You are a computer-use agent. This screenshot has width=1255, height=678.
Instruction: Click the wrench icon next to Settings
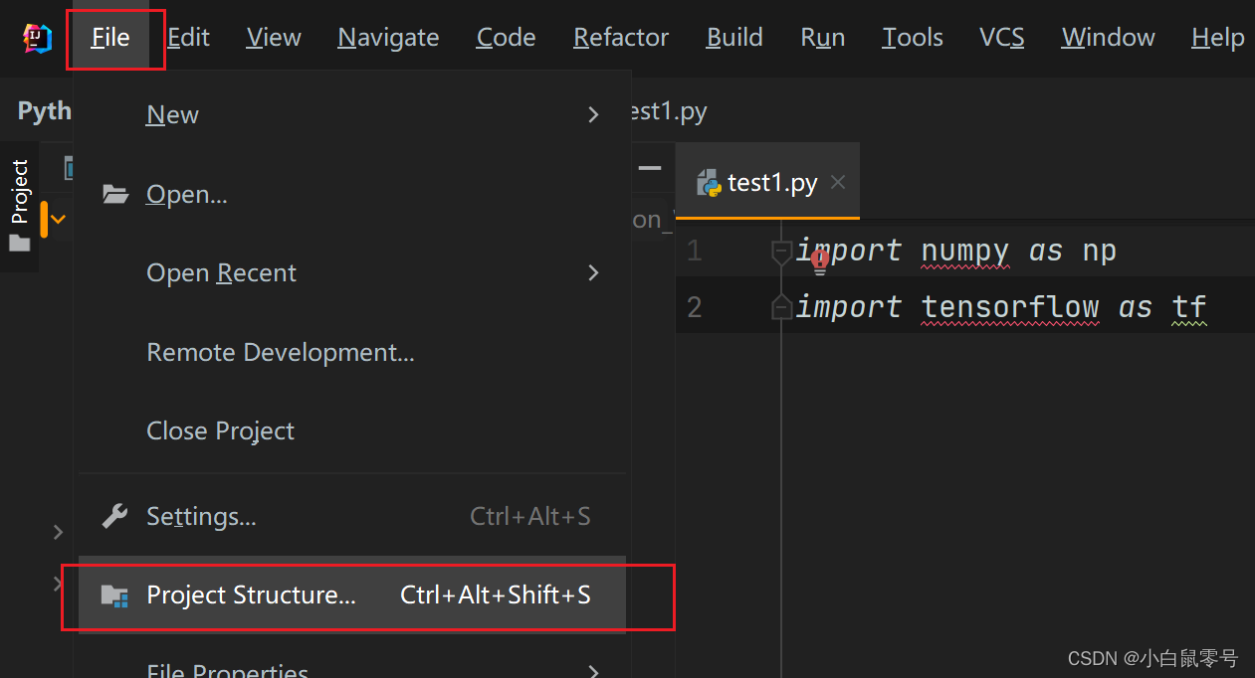[113, 515]
